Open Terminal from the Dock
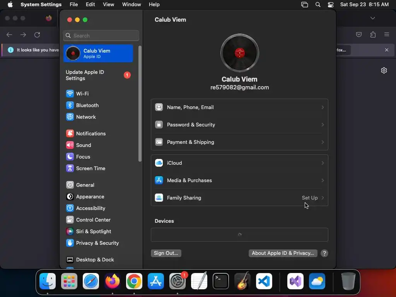 221,281
